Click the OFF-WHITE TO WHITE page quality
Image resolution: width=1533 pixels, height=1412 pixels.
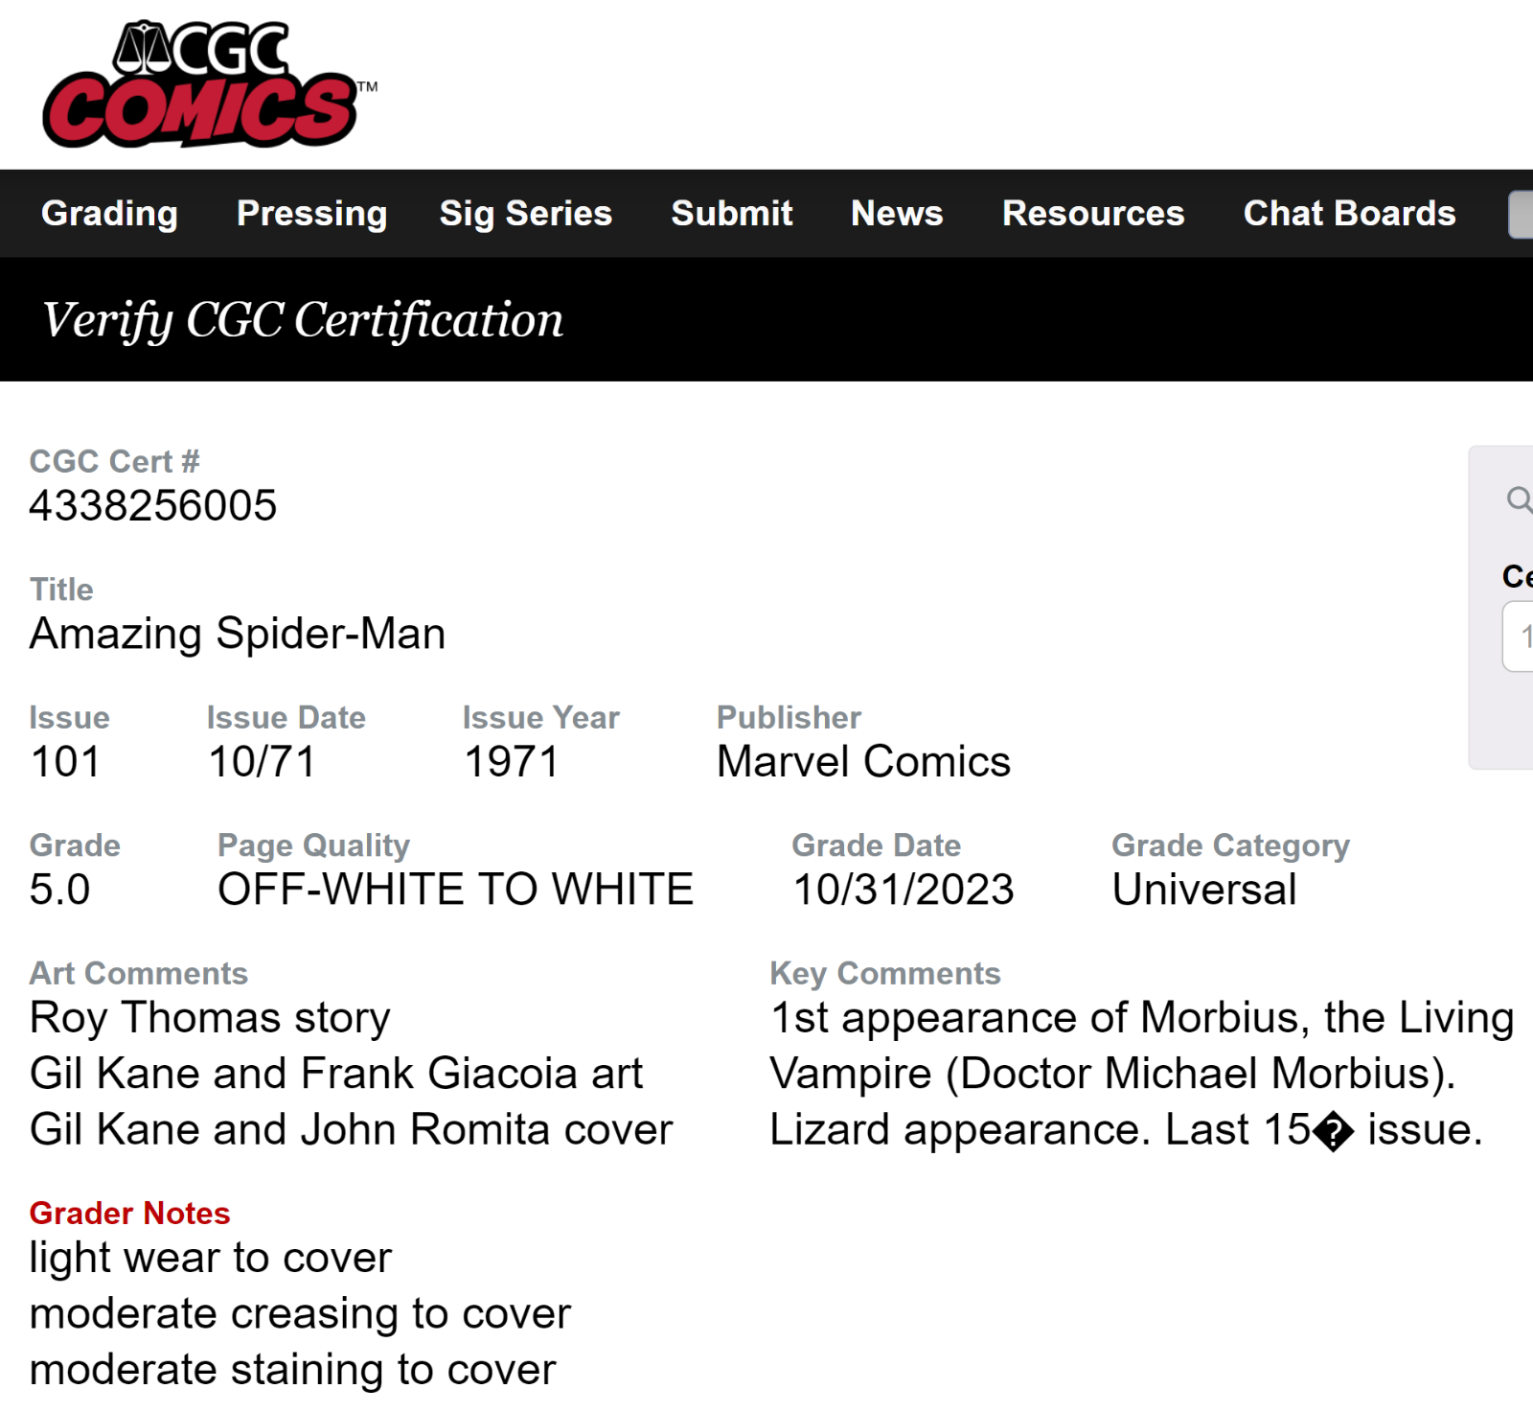[x=456, y=890]
